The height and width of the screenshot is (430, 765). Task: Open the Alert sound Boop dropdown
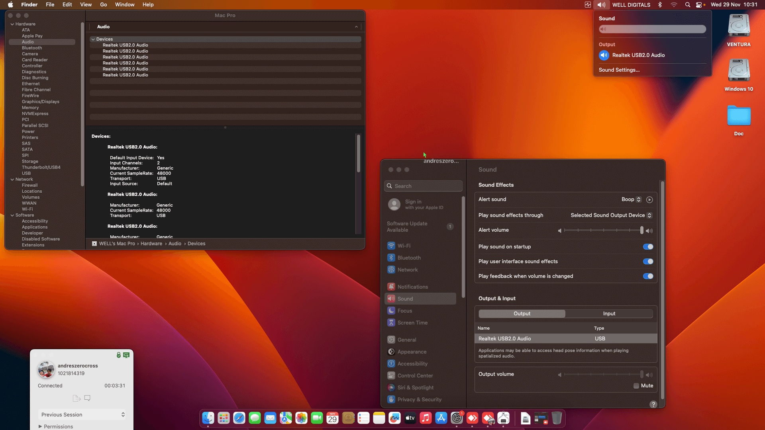point(631,199)
